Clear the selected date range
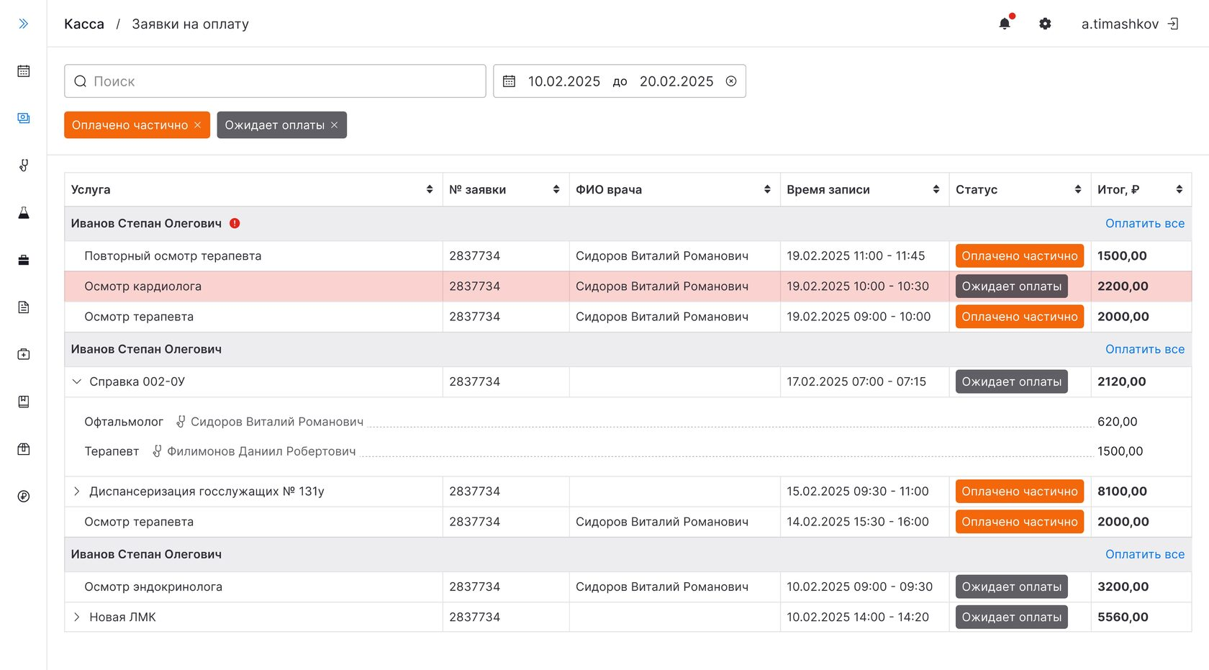Viewport: 1209px width, 670px height. pyautogui.click(x=731, y=81)
